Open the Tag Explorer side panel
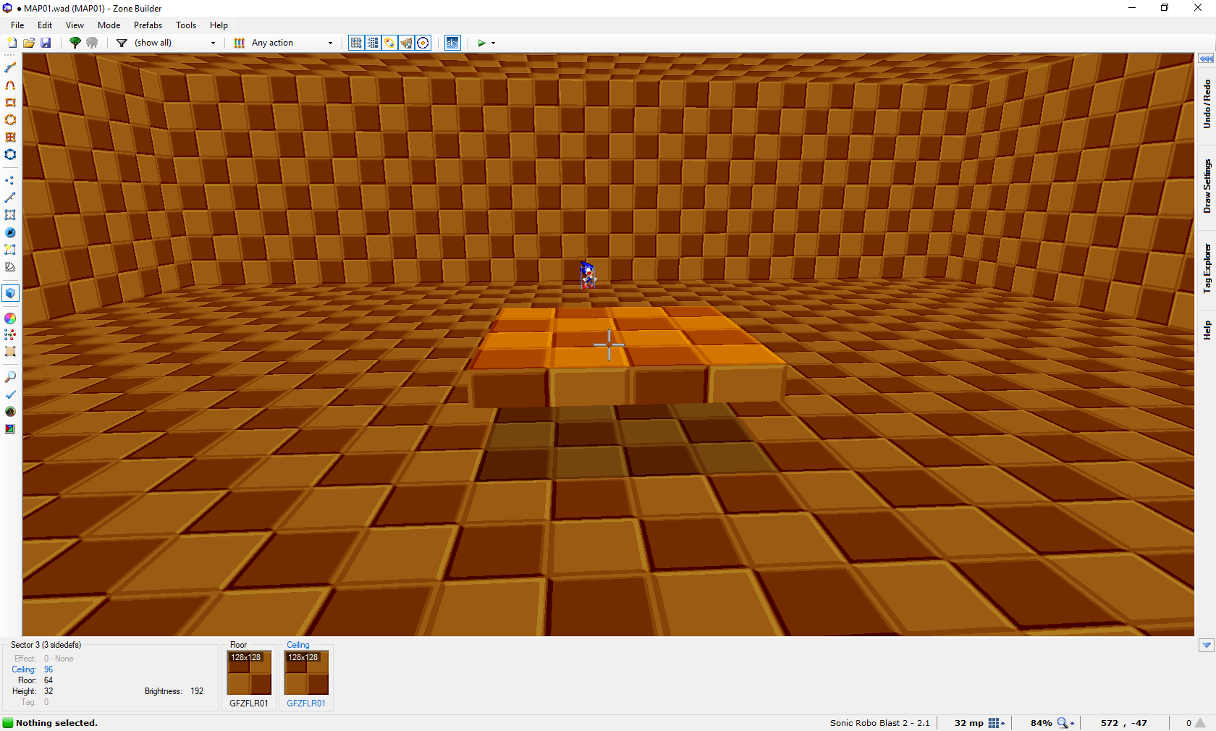Screen dimensions: 1216x731 click(1207, 268)
